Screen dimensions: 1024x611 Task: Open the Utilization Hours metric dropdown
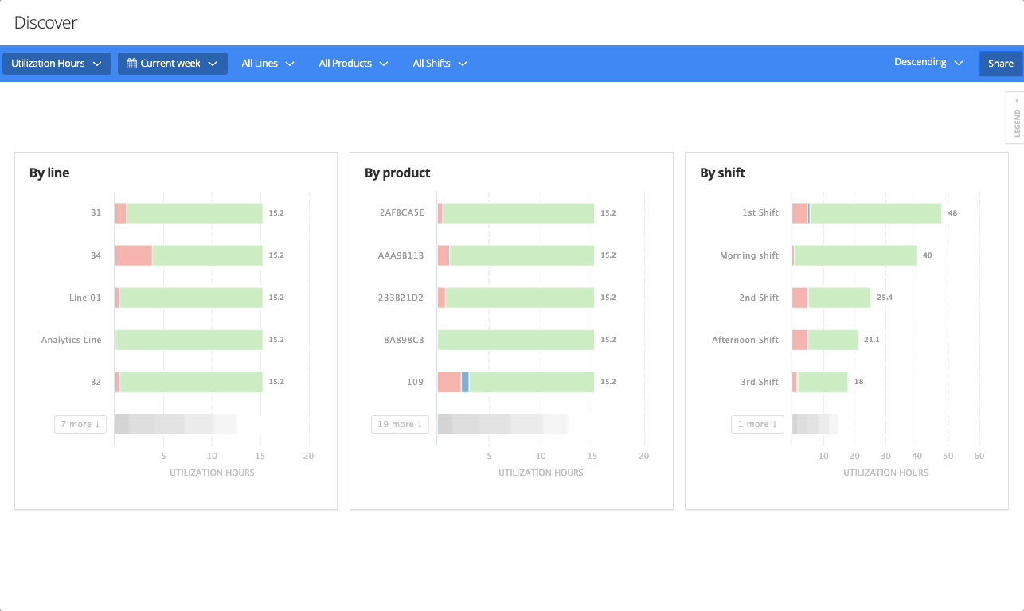coord(57,64)
